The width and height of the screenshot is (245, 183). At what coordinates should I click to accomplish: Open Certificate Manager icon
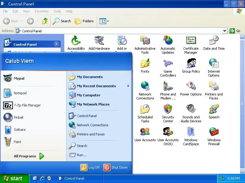(x=191, y=45)
